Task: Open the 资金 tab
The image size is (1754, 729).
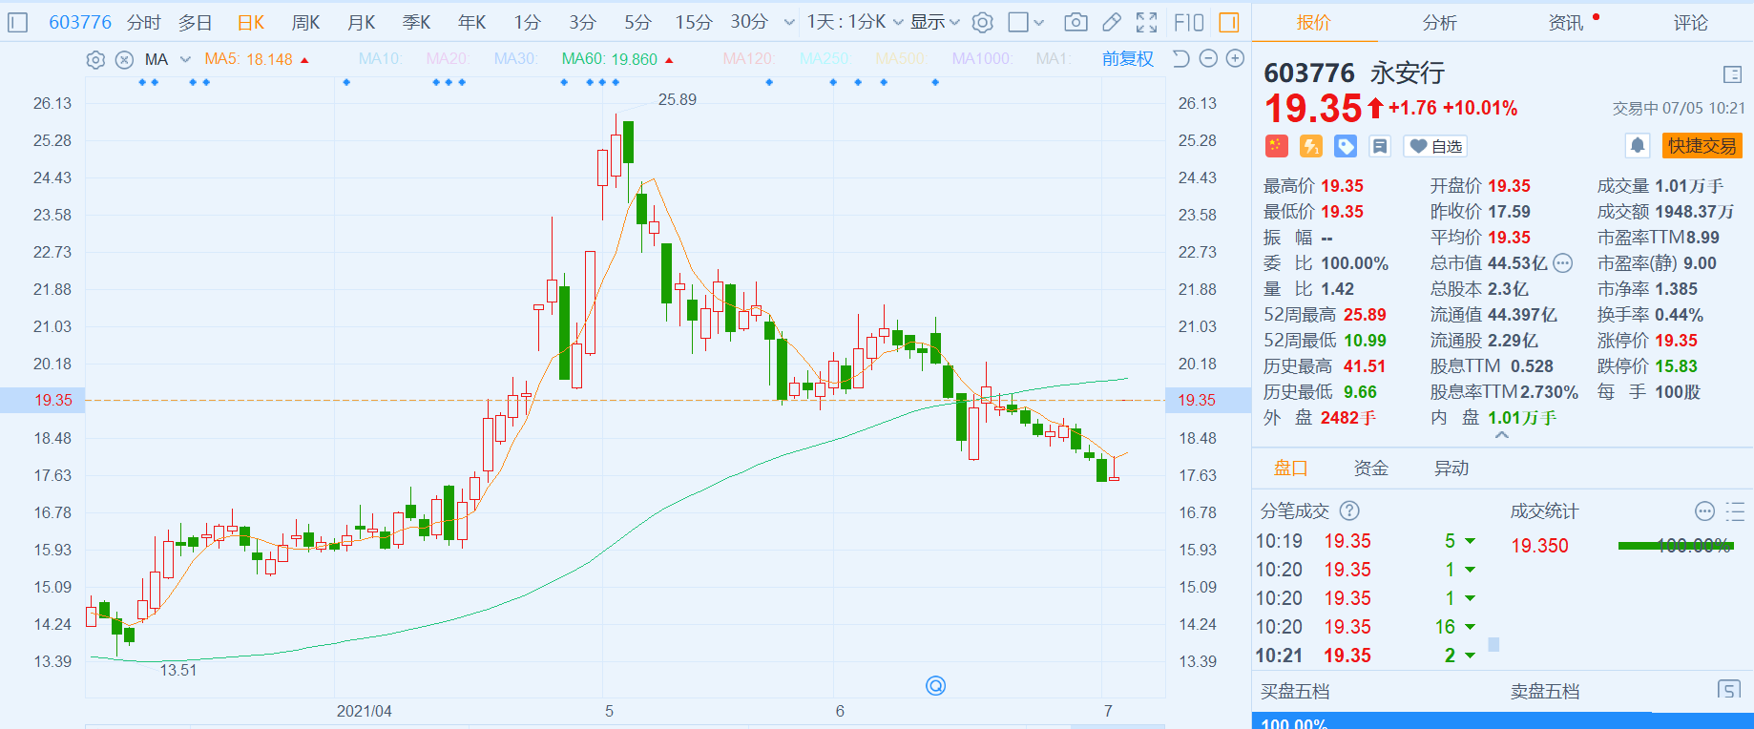Action: point(1371,468)
